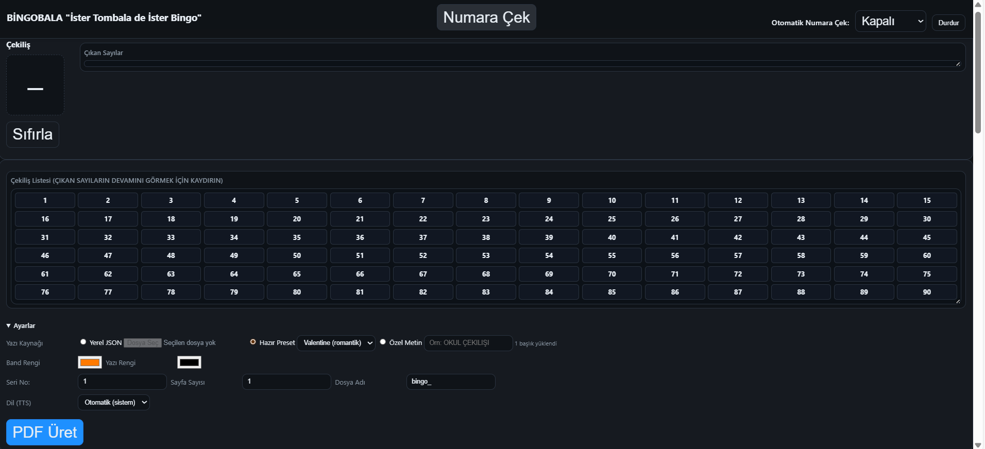Expand the Dil (TTS) language dropdown
Image resolution: width=985 pixels, height=449 pixels.
coord(114,403)
